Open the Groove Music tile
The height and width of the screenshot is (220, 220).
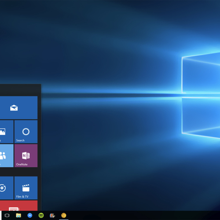point(7,188)
